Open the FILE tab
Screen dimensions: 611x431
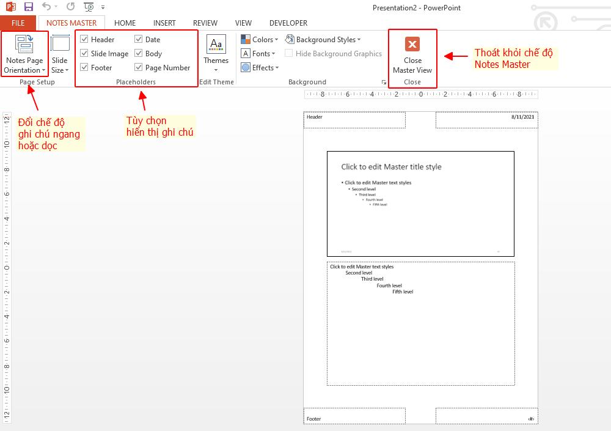click(18, 23)
